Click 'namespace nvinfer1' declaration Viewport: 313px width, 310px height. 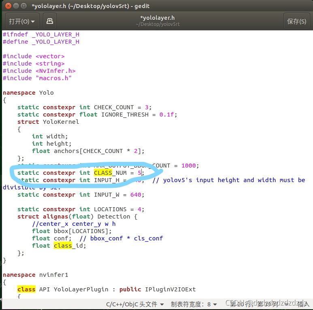pyautogui.click(x=36, y=275)
